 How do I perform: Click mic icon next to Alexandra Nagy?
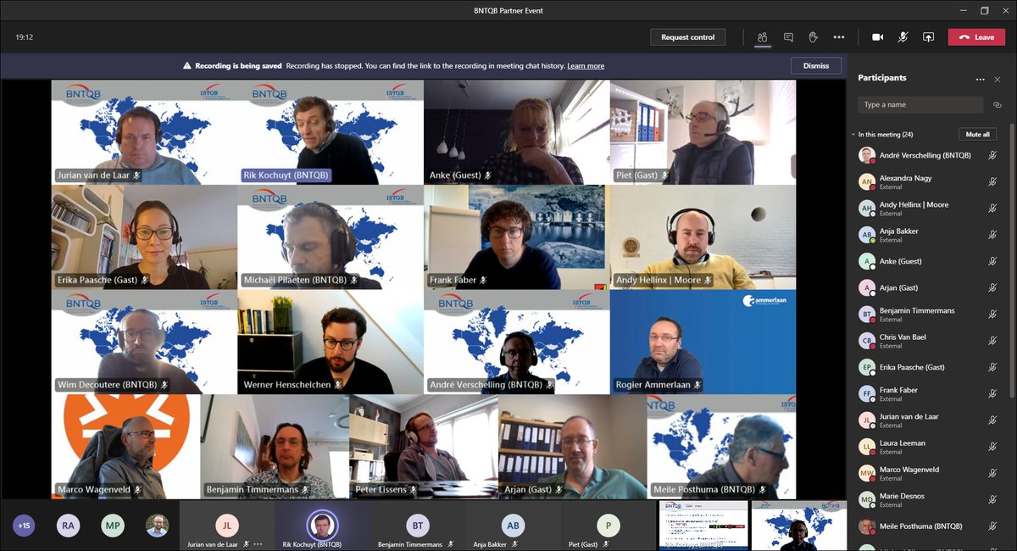[992, 181]
